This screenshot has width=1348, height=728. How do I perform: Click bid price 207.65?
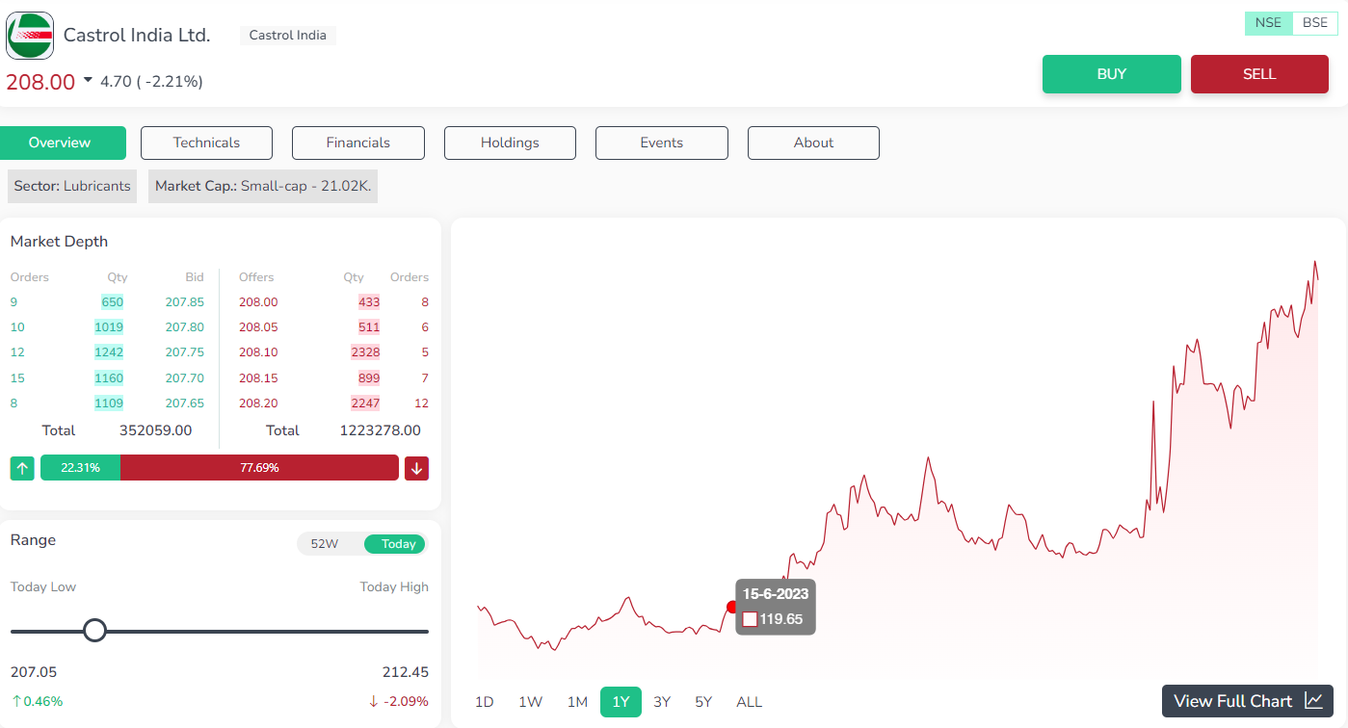185,403
